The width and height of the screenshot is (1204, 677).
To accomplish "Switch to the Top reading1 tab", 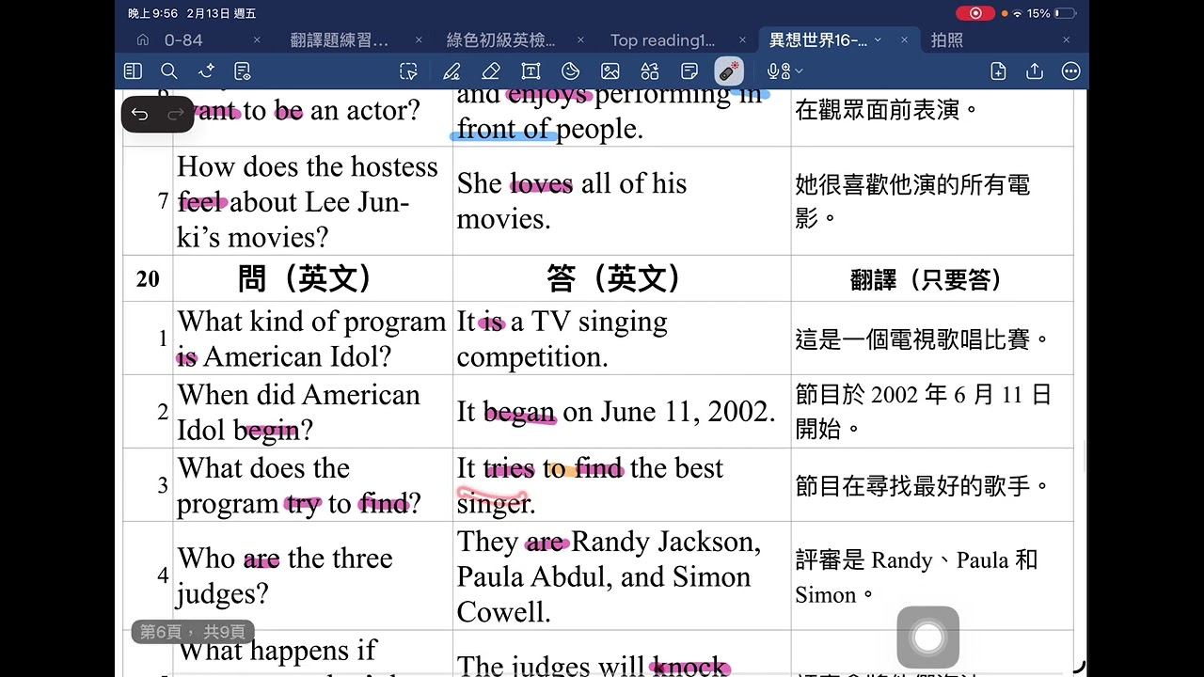I will coord(662,40).
